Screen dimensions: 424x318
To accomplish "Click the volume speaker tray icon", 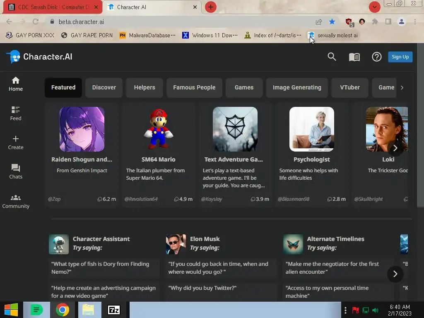I will [x=375, y=310].
